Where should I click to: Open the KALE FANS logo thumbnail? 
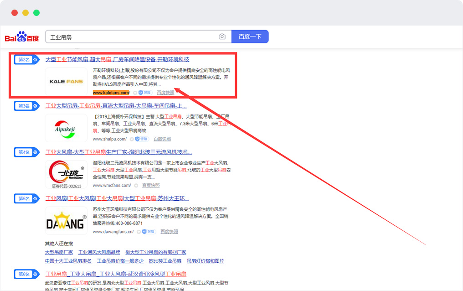(x=66, y=81)
